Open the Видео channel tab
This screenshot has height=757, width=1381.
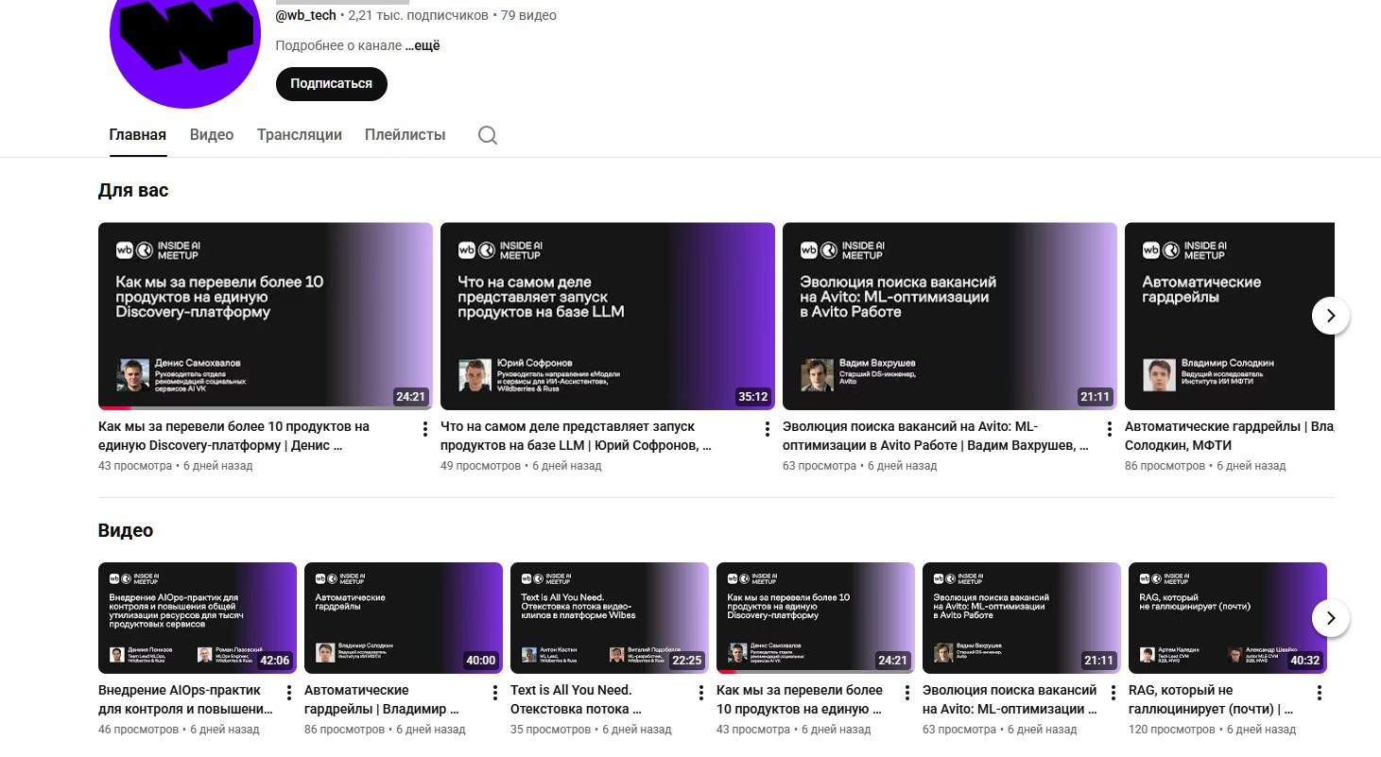[x=212, y=134]
